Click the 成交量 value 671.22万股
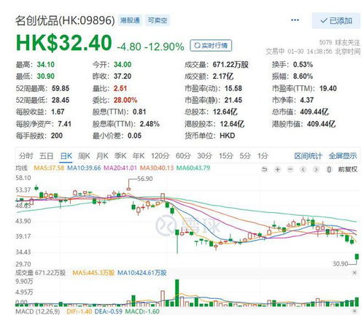Screen dimensions: 364x315 pyautogui.click(x=231, y=65)
